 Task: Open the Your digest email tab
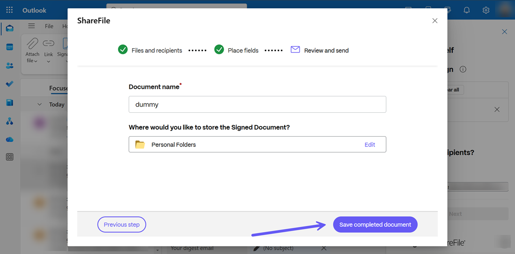[x=192, y=248]
